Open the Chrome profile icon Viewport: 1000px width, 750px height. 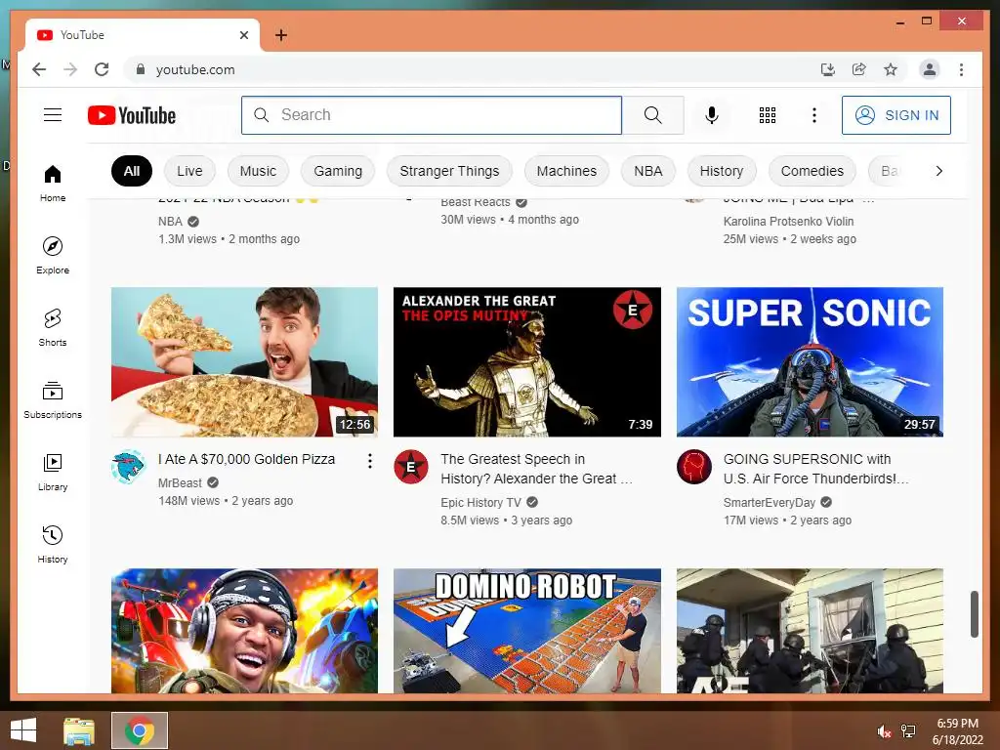[x=930, y=69]
